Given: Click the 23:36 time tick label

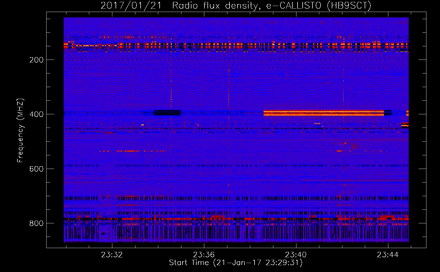Looking at the screenshot, I should [204, 255].
